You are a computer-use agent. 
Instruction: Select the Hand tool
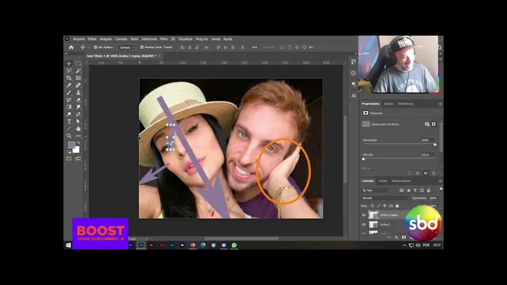(78, 129)
